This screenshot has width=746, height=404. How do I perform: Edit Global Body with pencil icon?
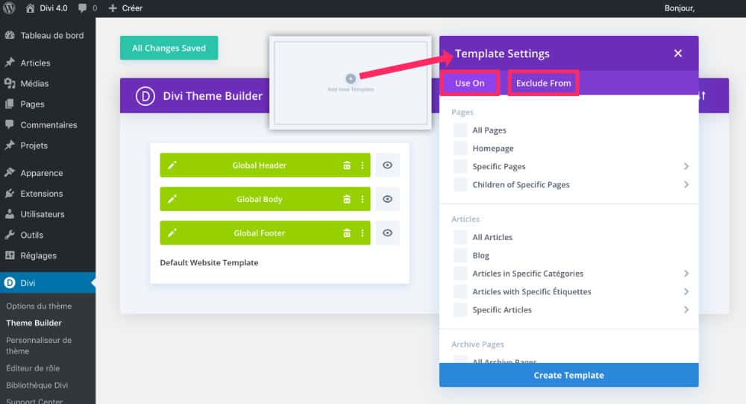click(172, 199)
